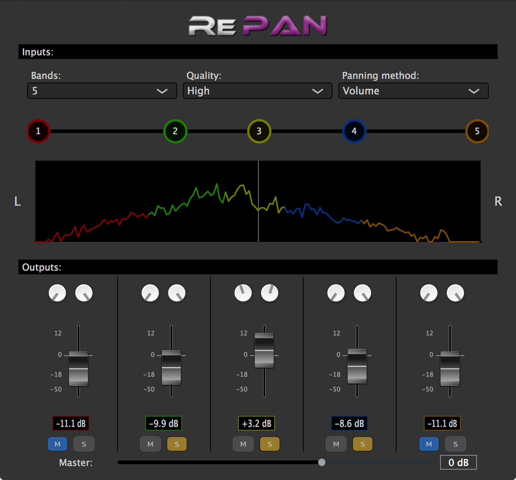Select yellow band marker 3
This screenshot has height=480, width=516.
click(259, 131)
